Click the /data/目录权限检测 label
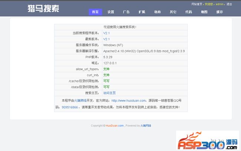Screen dimensions: 241x151 coord(85,87)
